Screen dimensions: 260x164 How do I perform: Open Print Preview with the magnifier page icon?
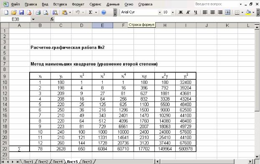pyautogui.click(x=45, y=12)
